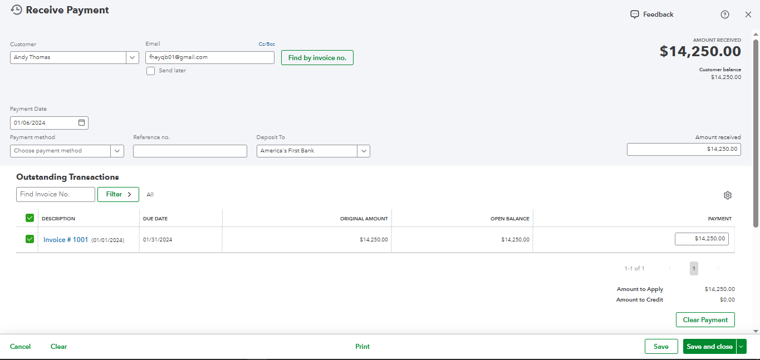
Task: Focus the Customer field Andy Thomas
Action: tap(68, 57)
